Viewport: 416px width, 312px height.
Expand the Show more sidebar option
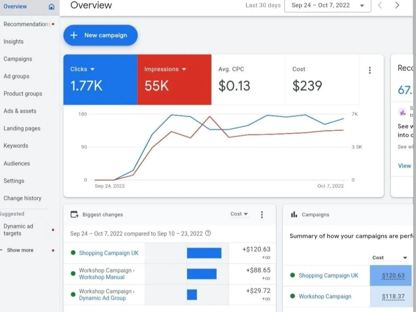tap(20, 250)
